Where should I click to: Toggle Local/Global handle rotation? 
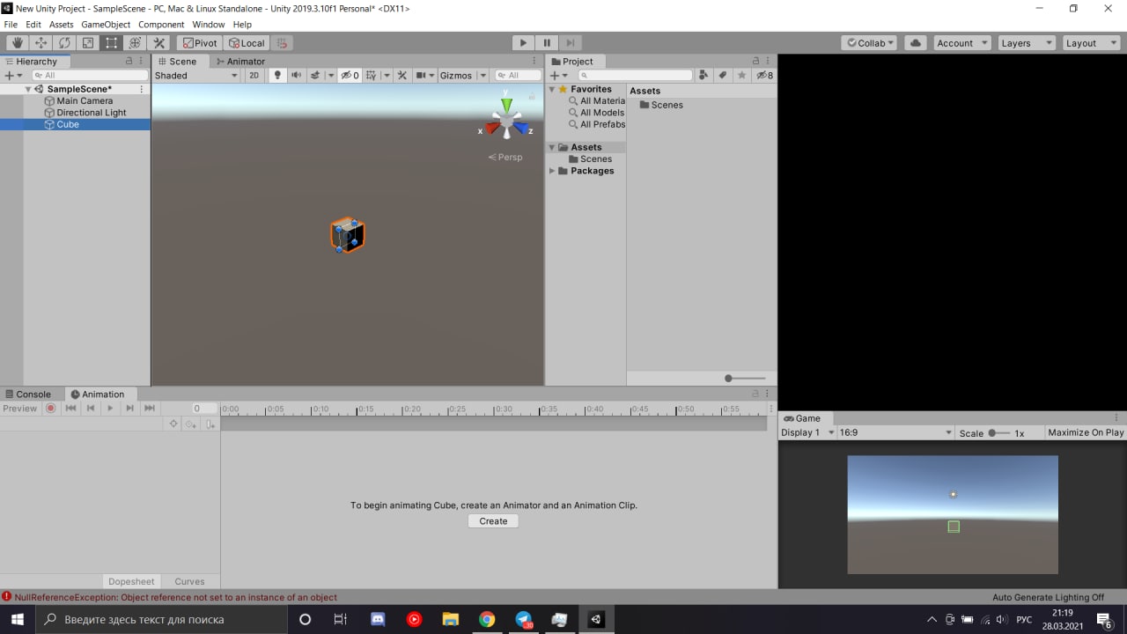click(246, 42)
